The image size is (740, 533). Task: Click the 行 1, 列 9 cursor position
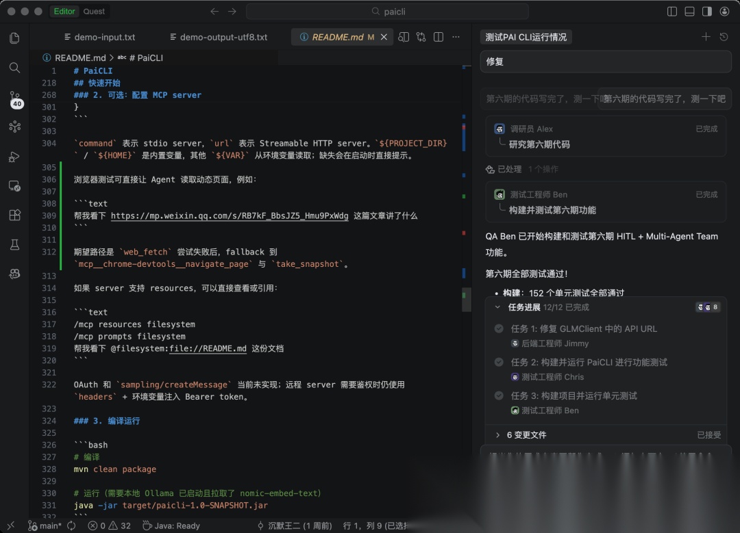(x=375, y=525)
